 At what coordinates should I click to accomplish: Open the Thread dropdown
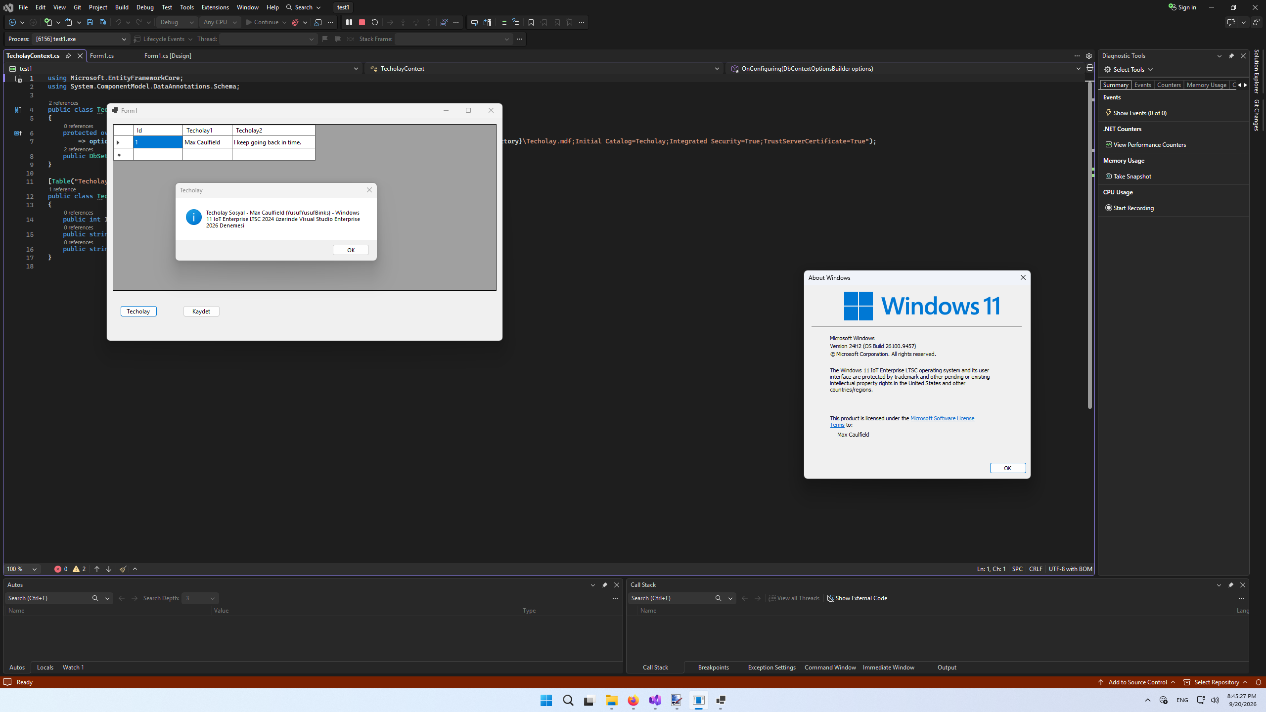click(x=268, y=39)
